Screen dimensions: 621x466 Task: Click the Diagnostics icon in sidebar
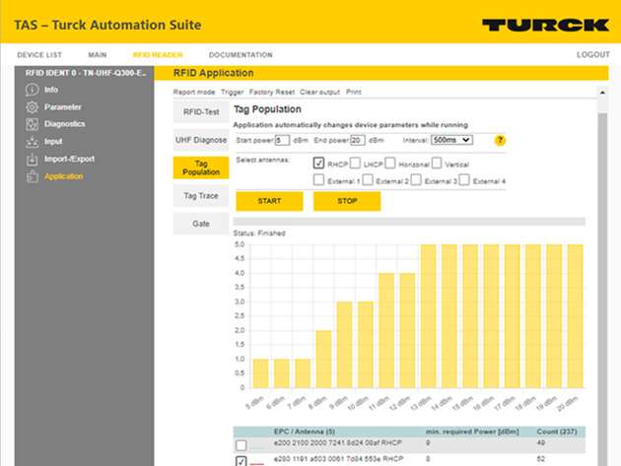[33, 124]
